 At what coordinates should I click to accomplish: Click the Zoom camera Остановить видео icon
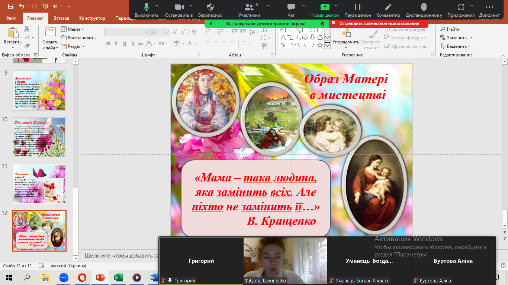coord(179,7)
